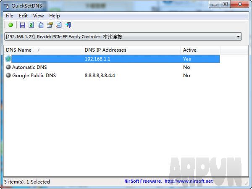252x189 pixels.
Task: Click the 192.168.1.1 address cell
Action: [x=97, y=59]
